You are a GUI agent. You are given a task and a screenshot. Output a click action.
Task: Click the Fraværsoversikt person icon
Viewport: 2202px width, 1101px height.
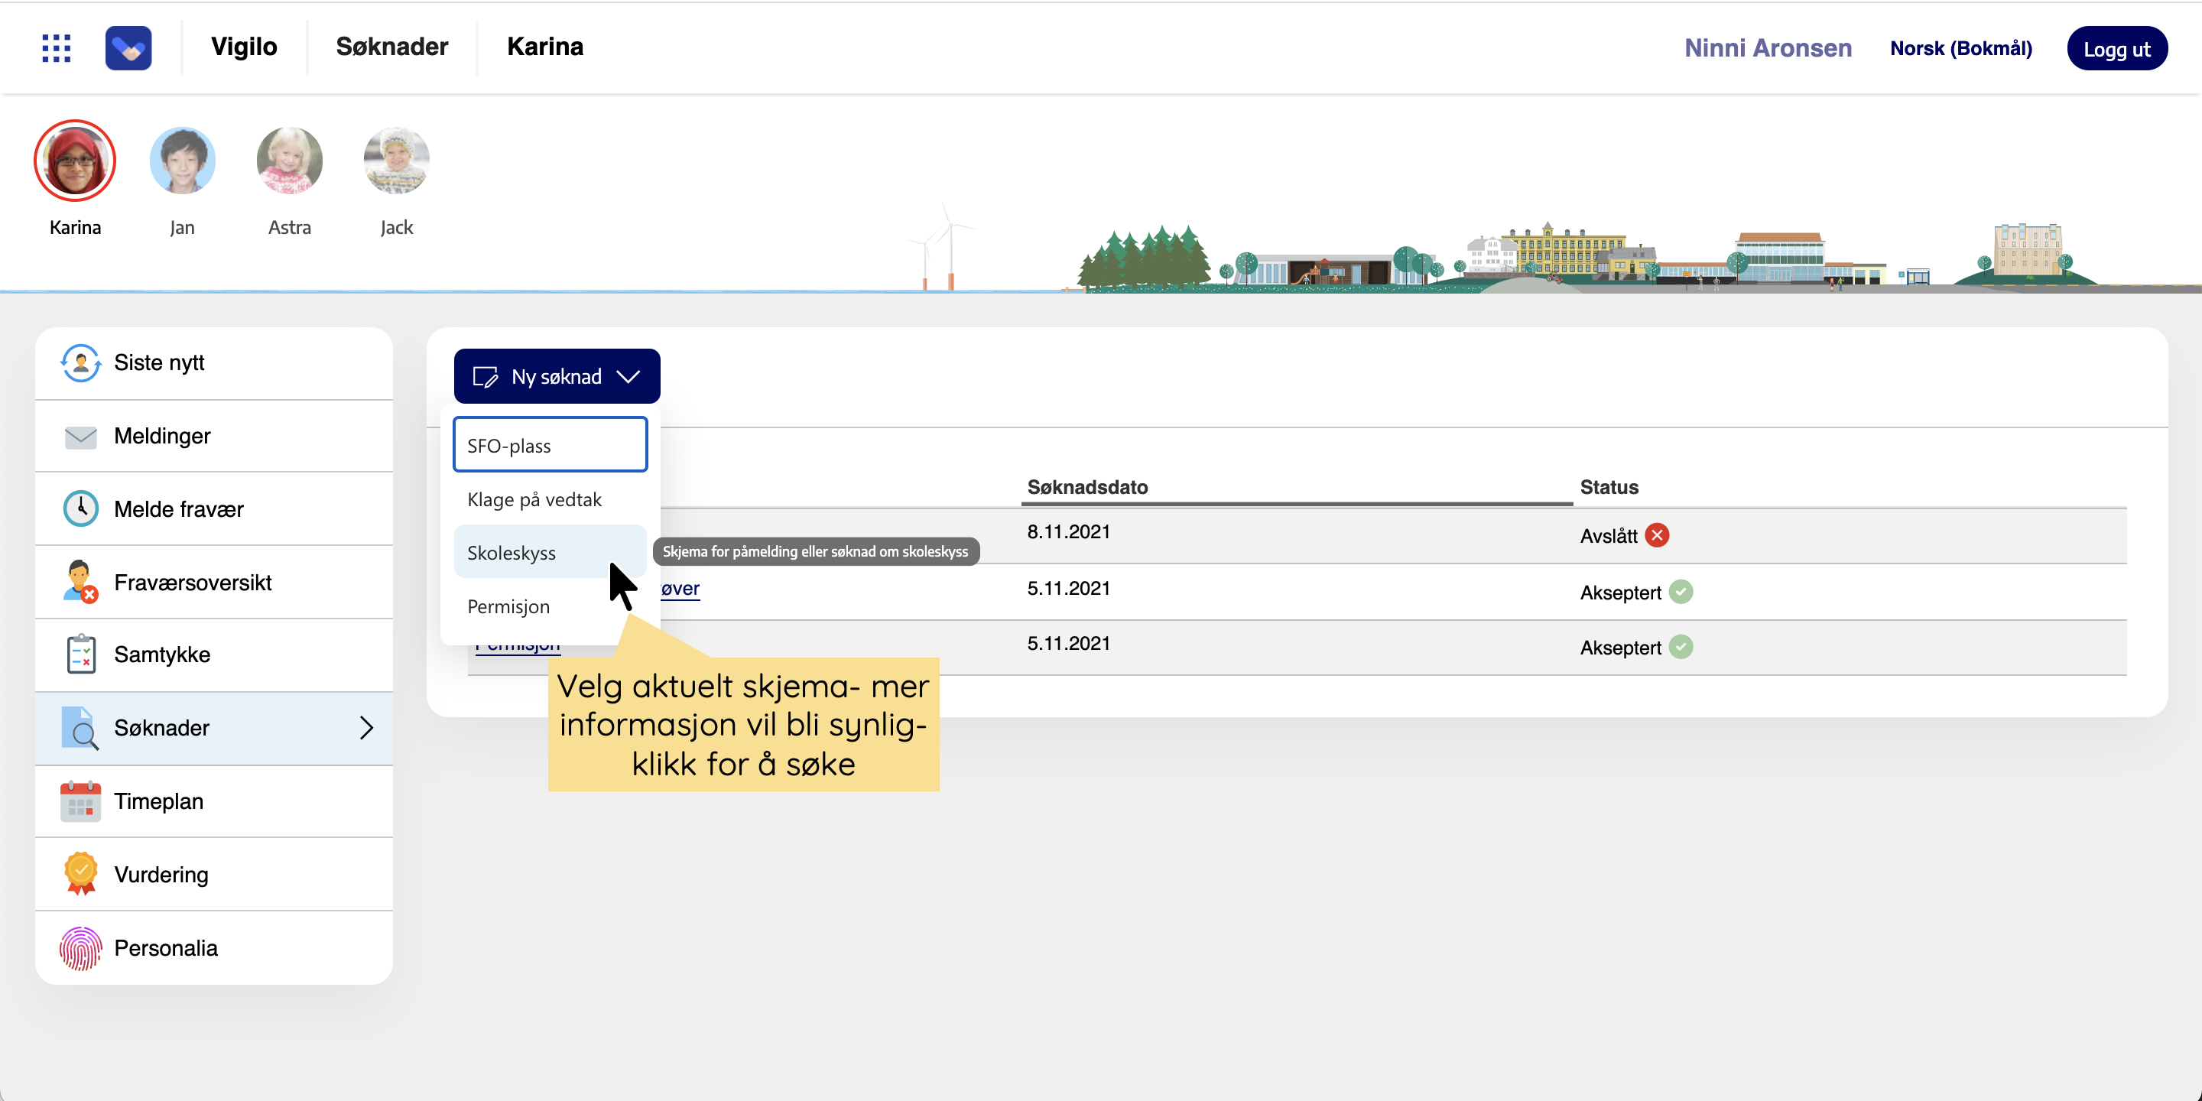pyautogui.click(x=80, y=582)
